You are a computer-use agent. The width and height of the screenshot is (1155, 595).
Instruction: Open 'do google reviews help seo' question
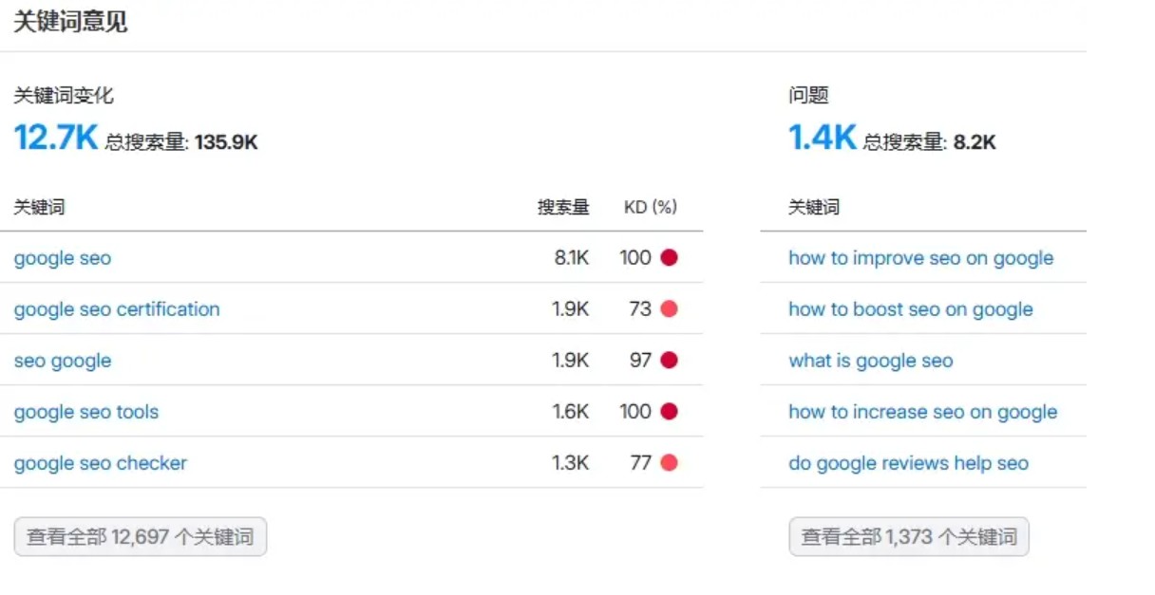click(908, 463)
